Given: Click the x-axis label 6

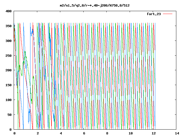Looking at the screenshot, I should (84, 133).
